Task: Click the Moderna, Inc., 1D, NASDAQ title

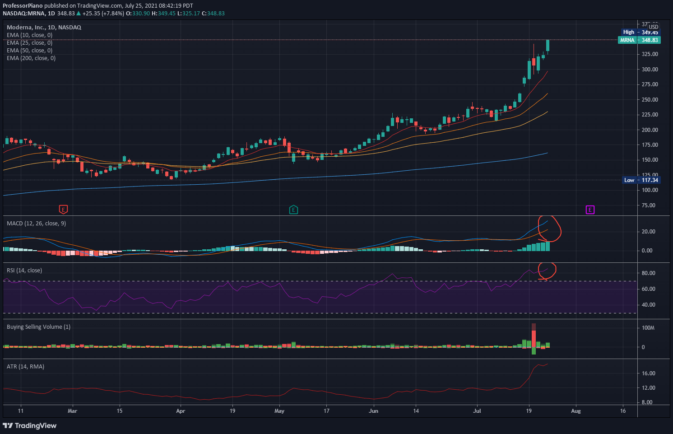Action: coord(44,27)
